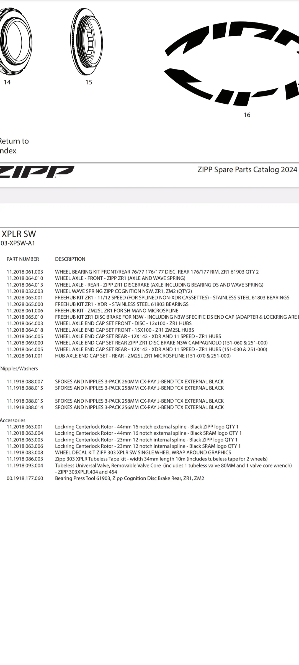299x665 pixels.
Task: Click the 'PART NUMBER' column header
Action: point(23,259)
